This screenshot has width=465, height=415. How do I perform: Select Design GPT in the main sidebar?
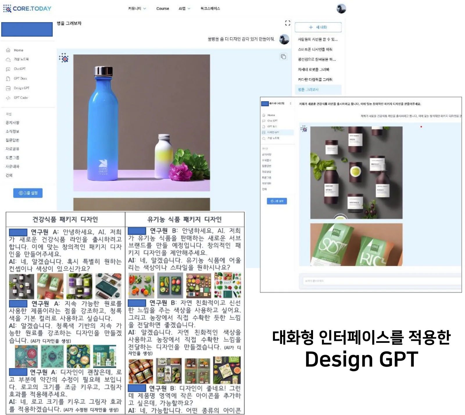click(18, 88)
